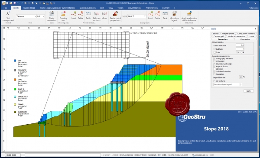Screen dimensions: 260x158
Task: Click Apply as elevation attributed vertex
Action: 189,16
